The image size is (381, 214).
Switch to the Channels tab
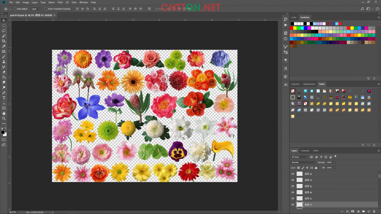(305, 151)
